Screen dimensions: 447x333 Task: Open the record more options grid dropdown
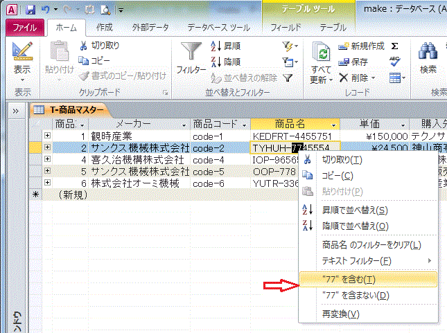click(397, 78)
